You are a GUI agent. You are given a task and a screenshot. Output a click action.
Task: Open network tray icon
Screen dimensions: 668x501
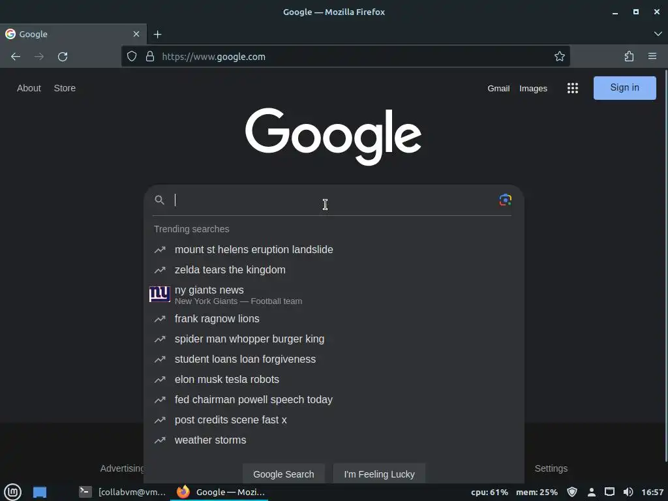point(610,492)
